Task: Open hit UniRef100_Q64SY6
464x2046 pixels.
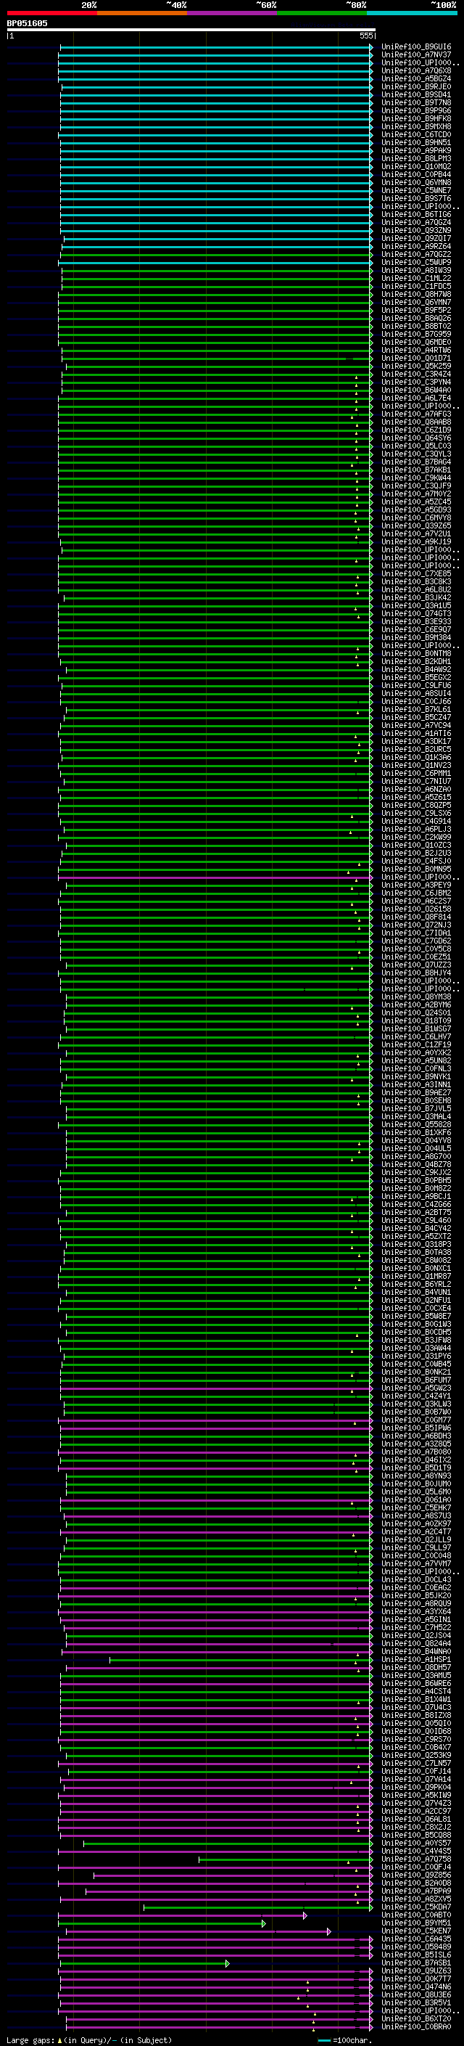Action: coord(416,438)
